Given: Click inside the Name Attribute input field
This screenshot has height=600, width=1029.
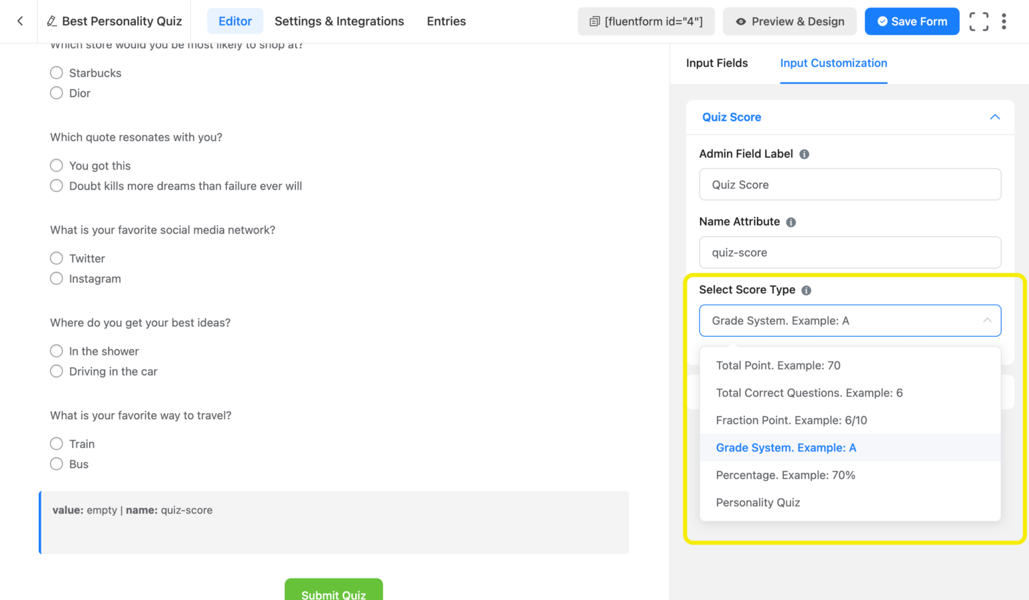Looking at the screenshot, I should [849, 252].
